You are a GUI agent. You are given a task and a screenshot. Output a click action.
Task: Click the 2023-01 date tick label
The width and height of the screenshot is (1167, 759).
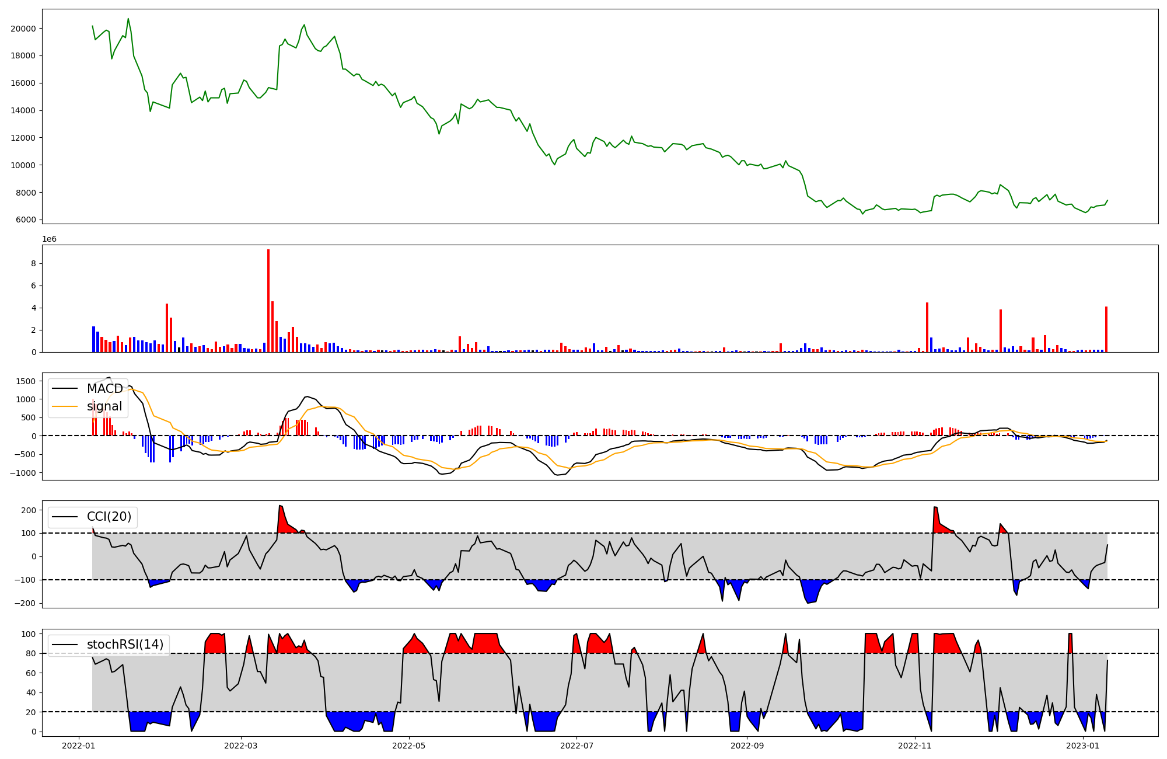pos(1083,746)
